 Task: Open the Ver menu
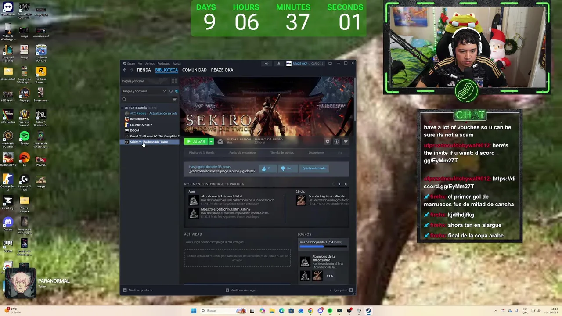140,64
